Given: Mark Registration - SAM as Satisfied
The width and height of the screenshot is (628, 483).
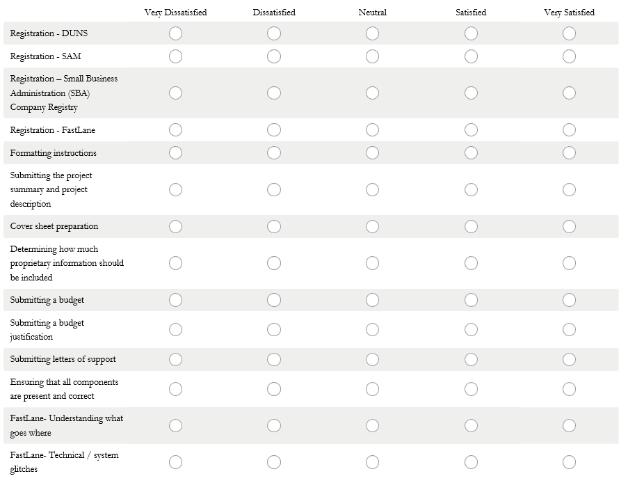Looking at the screenshot, I should (471, 56).
